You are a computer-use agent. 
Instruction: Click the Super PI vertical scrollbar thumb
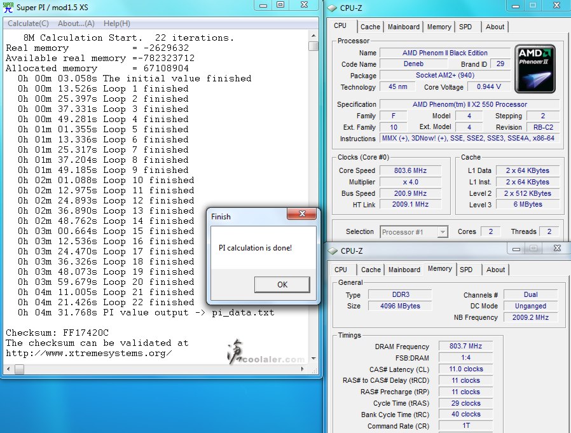[x=313, y=46]
